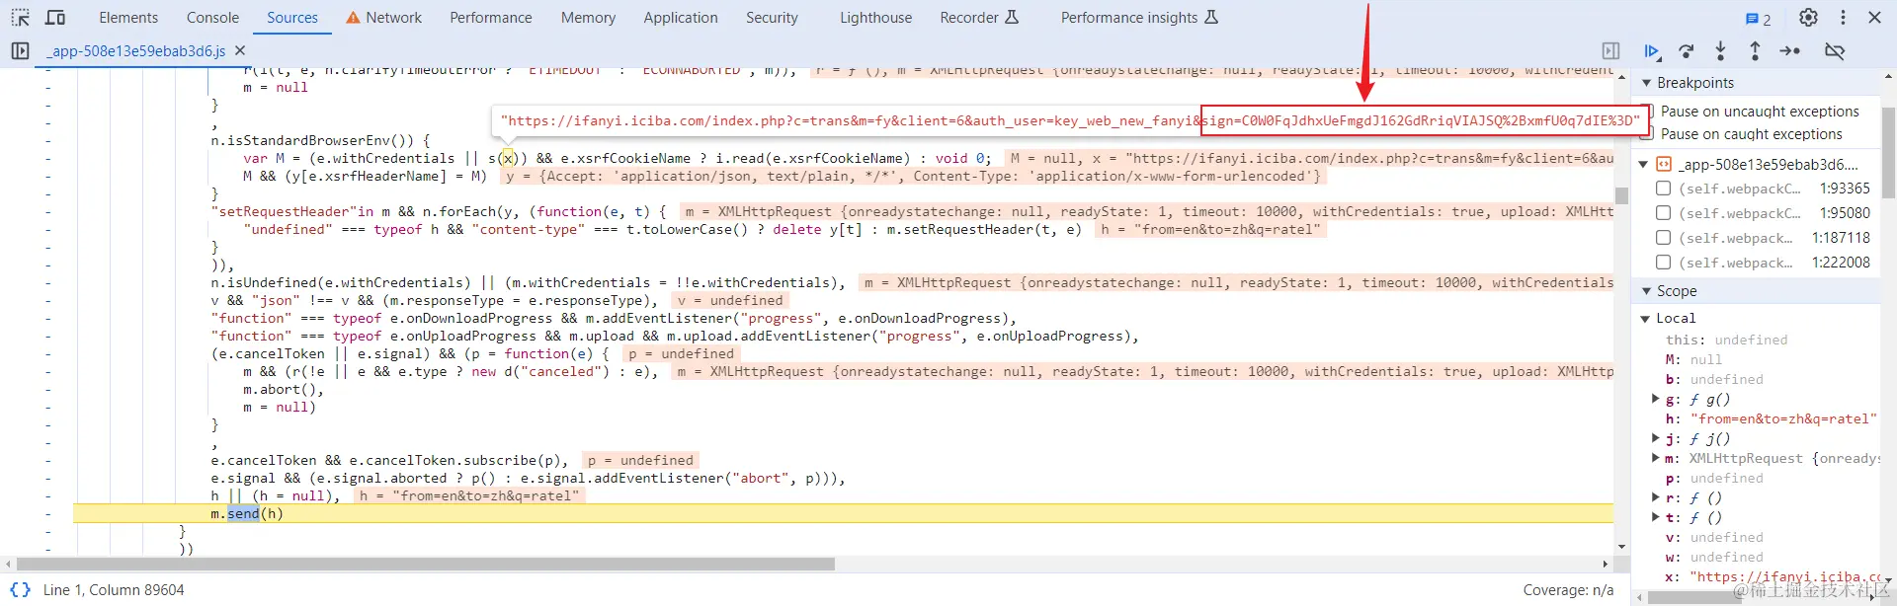Toggle breakpoint checkbox at 1:95080

pyautogui.click(x=1663, y=212)
